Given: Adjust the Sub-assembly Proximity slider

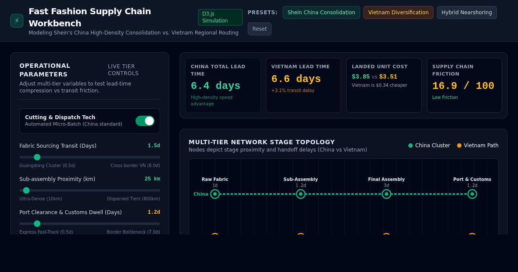Looking at the screenshot, I should (90, 190).
